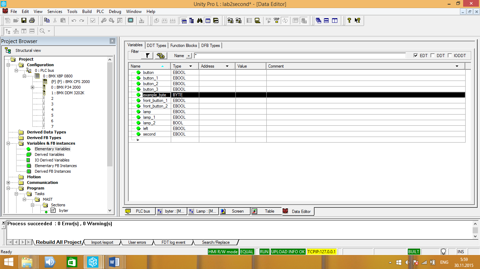Open the Windows Start button

(x=8, y=262)
